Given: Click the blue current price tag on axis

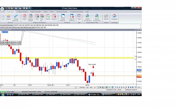Looking at the screenshot, I should click(139, 70).
